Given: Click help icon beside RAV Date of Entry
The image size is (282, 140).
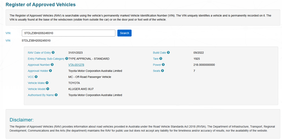Looking at the screenshot, I should point(53,53).
